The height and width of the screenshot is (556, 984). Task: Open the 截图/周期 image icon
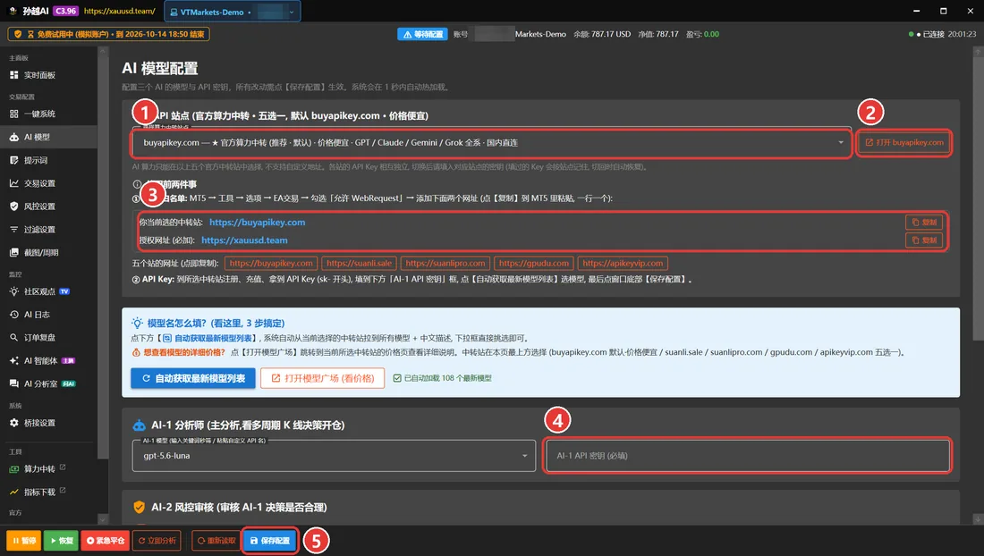pos(13,253)
